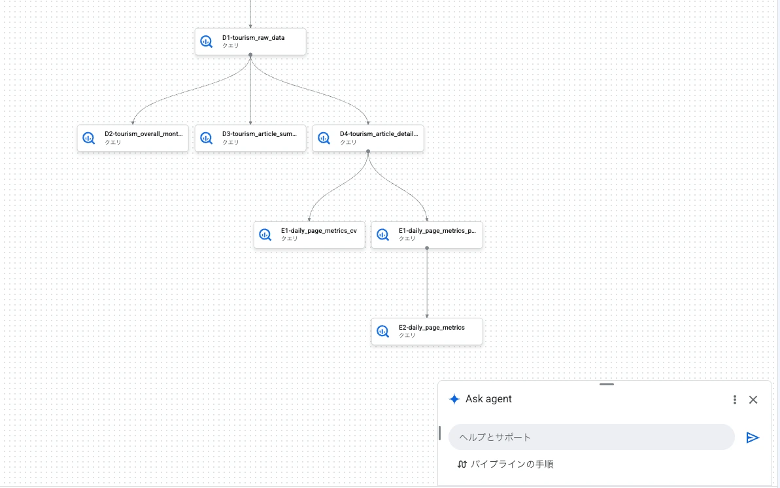
Task: Select the E1-daily_page_metrics_cv node label
Action: point(319,231)
